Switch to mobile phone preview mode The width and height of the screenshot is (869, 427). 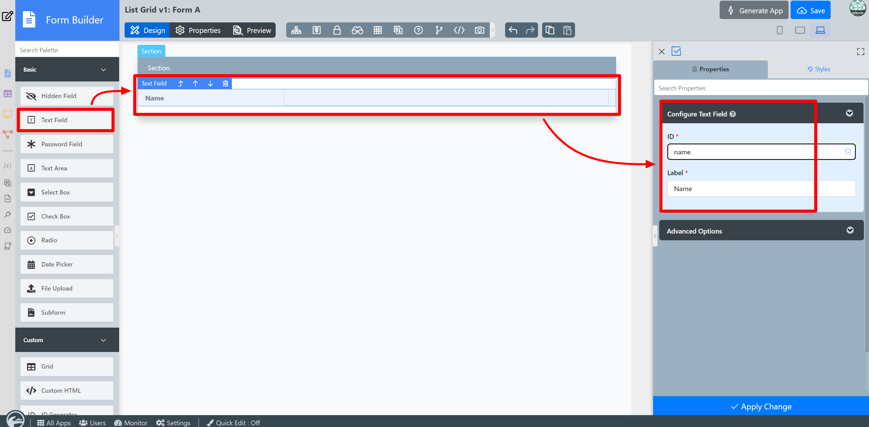coord(779,30)
